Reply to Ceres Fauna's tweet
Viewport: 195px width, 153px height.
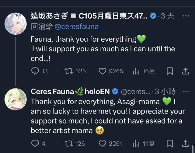click(36, 143)
